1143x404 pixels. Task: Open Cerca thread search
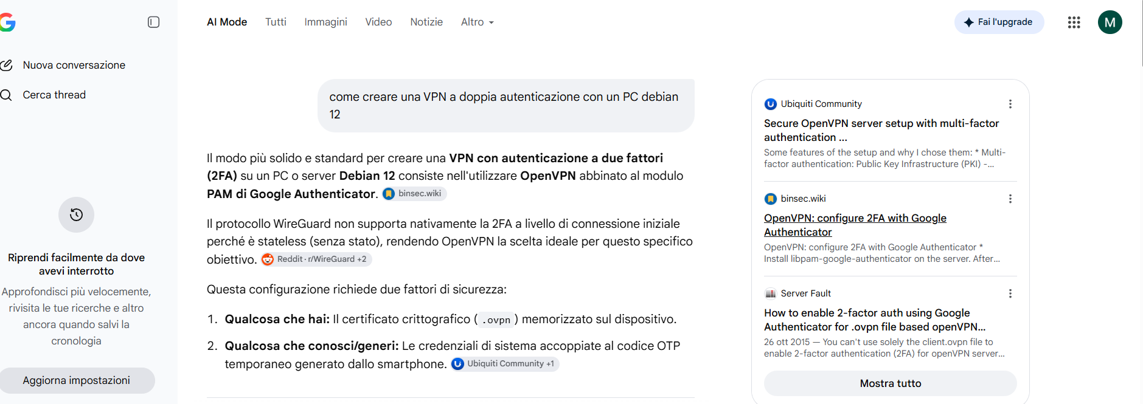pos(54,95)
